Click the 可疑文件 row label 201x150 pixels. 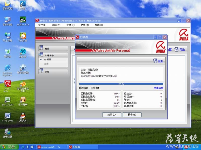pyautogui.click(x=129, y=97)
